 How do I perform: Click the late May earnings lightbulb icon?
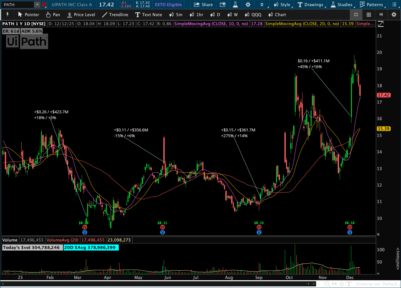coord(162,232)
